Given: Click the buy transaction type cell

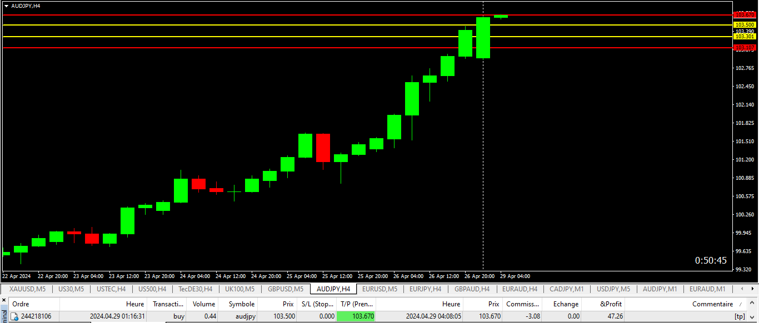Looking at the screenshot, I should pos(179,316).
